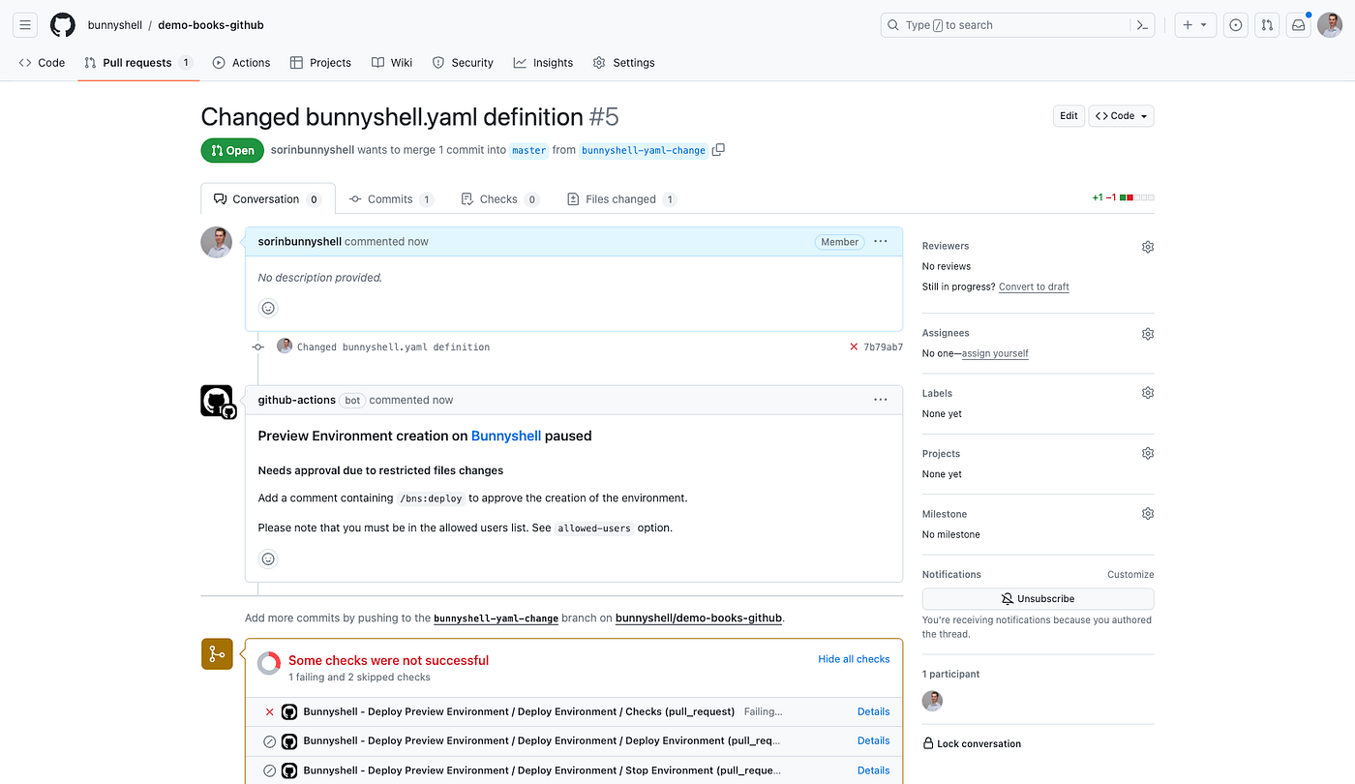Open options menu on github-actions comment
The height and width of the screenshot is (784, 1355).
point(880,400)
